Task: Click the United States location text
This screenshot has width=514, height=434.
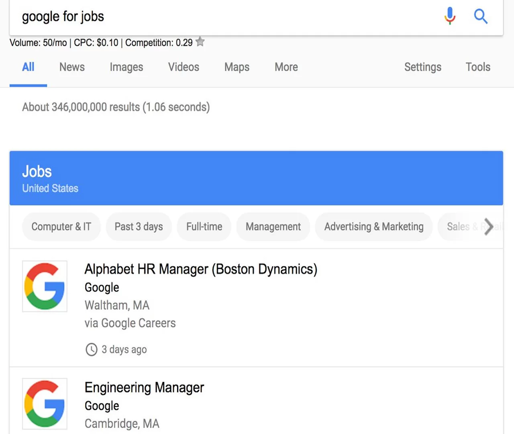Action: click(50, 188)
